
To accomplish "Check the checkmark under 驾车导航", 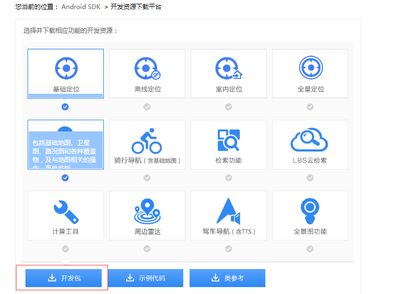I will tap(228, 249).
